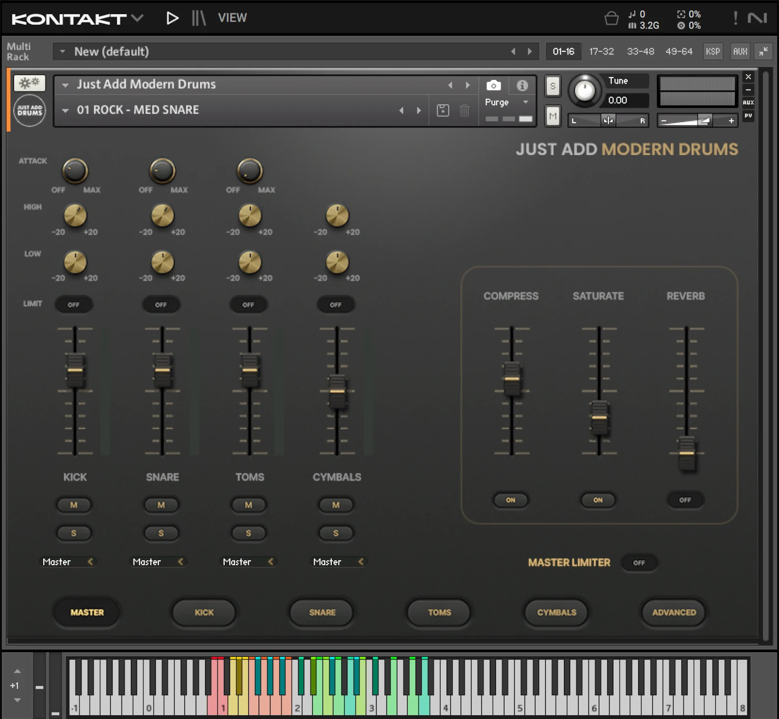This screenshot has height=719, width=779.
Task: Open the instrument edit wrench icon
Action: click(29, 82)
